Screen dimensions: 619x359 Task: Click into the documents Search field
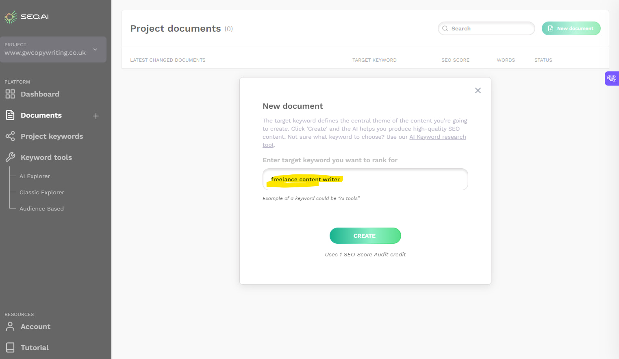click(x=486, y=28)
